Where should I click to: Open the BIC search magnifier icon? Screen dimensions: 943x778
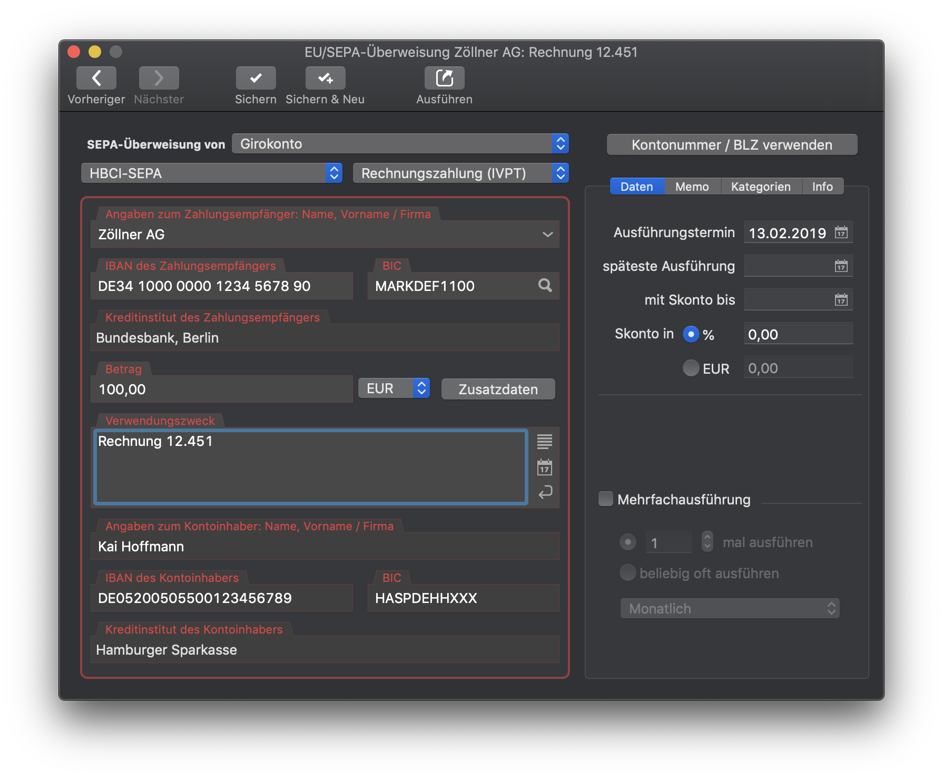545,286
